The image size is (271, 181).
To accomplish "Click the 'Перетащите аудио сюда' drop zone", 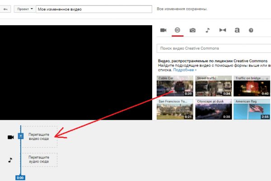I will (40, 160).
